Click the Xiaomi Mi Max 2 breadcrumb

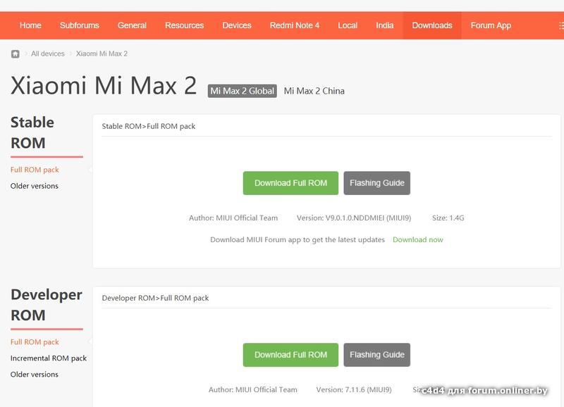102,54
